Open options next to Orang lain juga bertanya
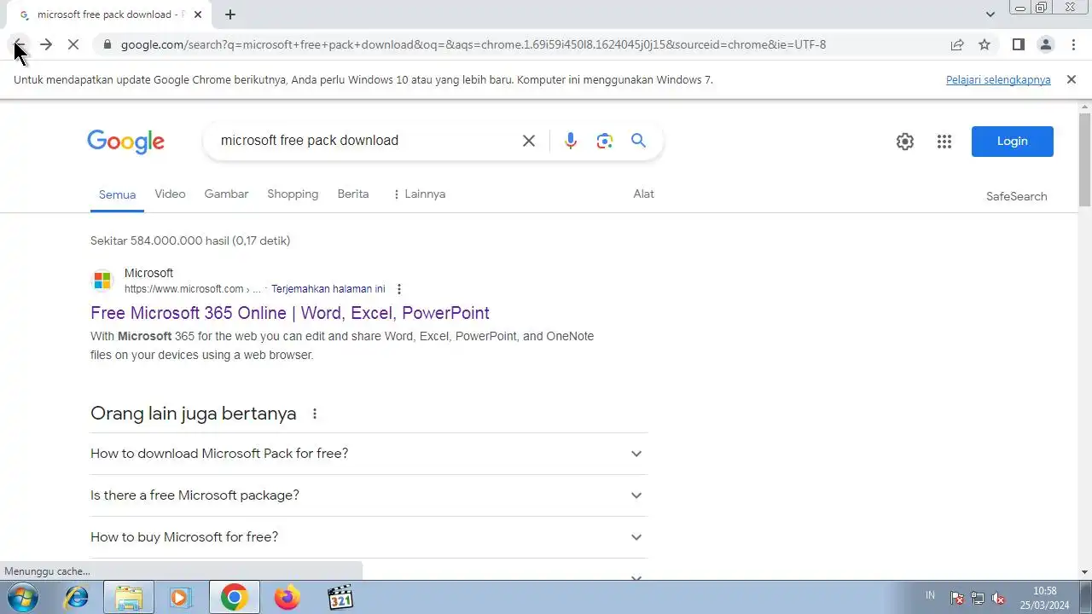This screenshot has width=1092, height=614. tap(314, 414)
